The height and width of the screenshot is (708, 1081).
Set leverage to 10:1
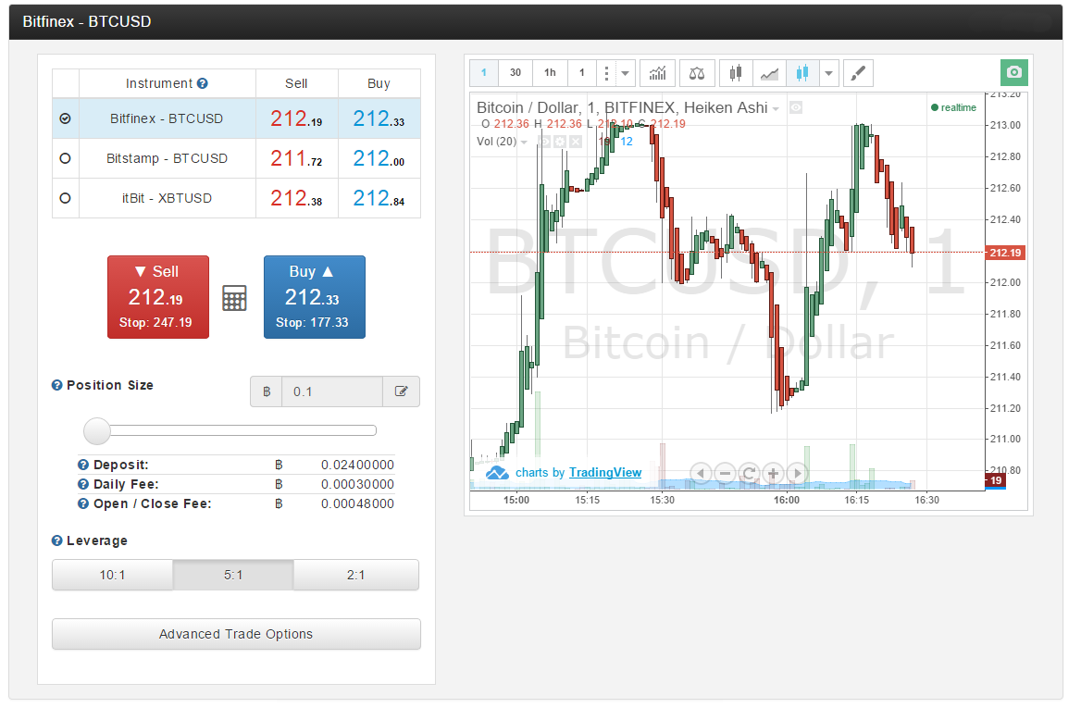112,575
